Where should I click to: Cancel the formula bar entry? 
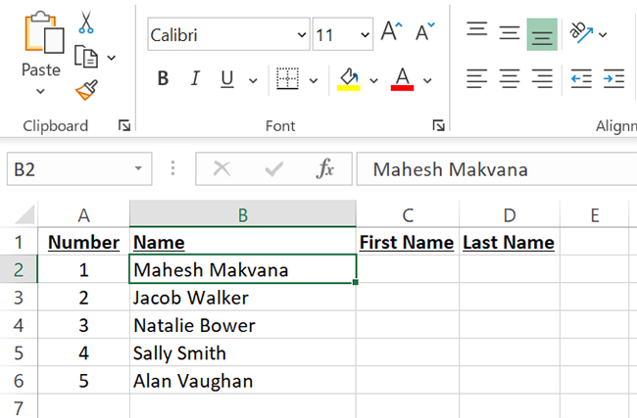pyautogui.click(x=221, y=168)
